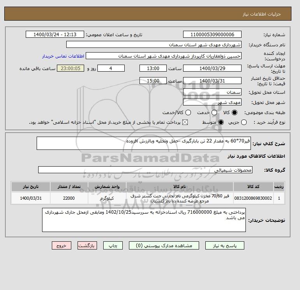300x290 pixels.
Task: Click the واحد شمارش column header
Action: coord(107,186)
